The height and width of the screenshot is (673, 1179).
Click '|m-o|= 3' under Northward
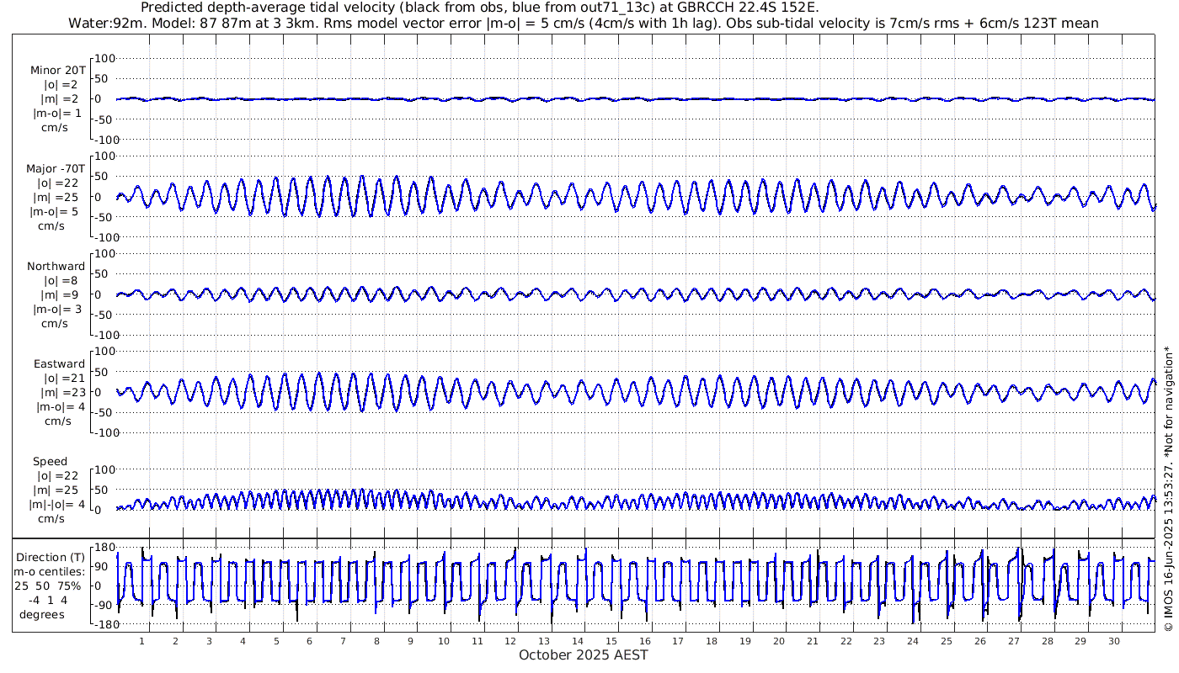[57, 310]
